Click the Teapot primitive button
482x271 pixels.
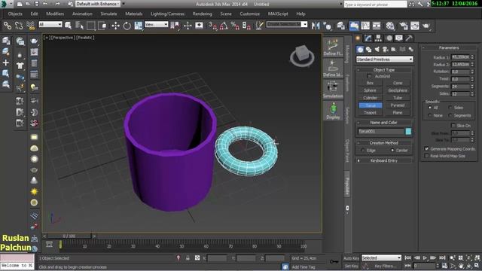[370, 112]
